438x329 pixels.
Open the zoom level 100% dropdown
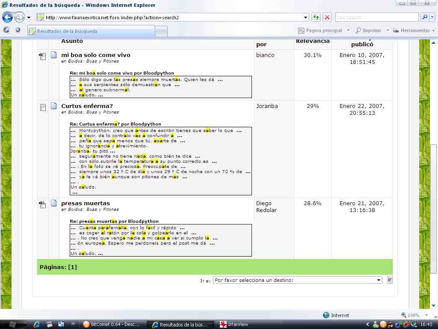[x=423, y=315]
